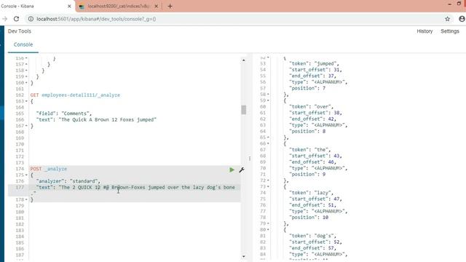Click "start_offset": 31 in output
This screenshot has width=466, height=262.
point(315,70)
